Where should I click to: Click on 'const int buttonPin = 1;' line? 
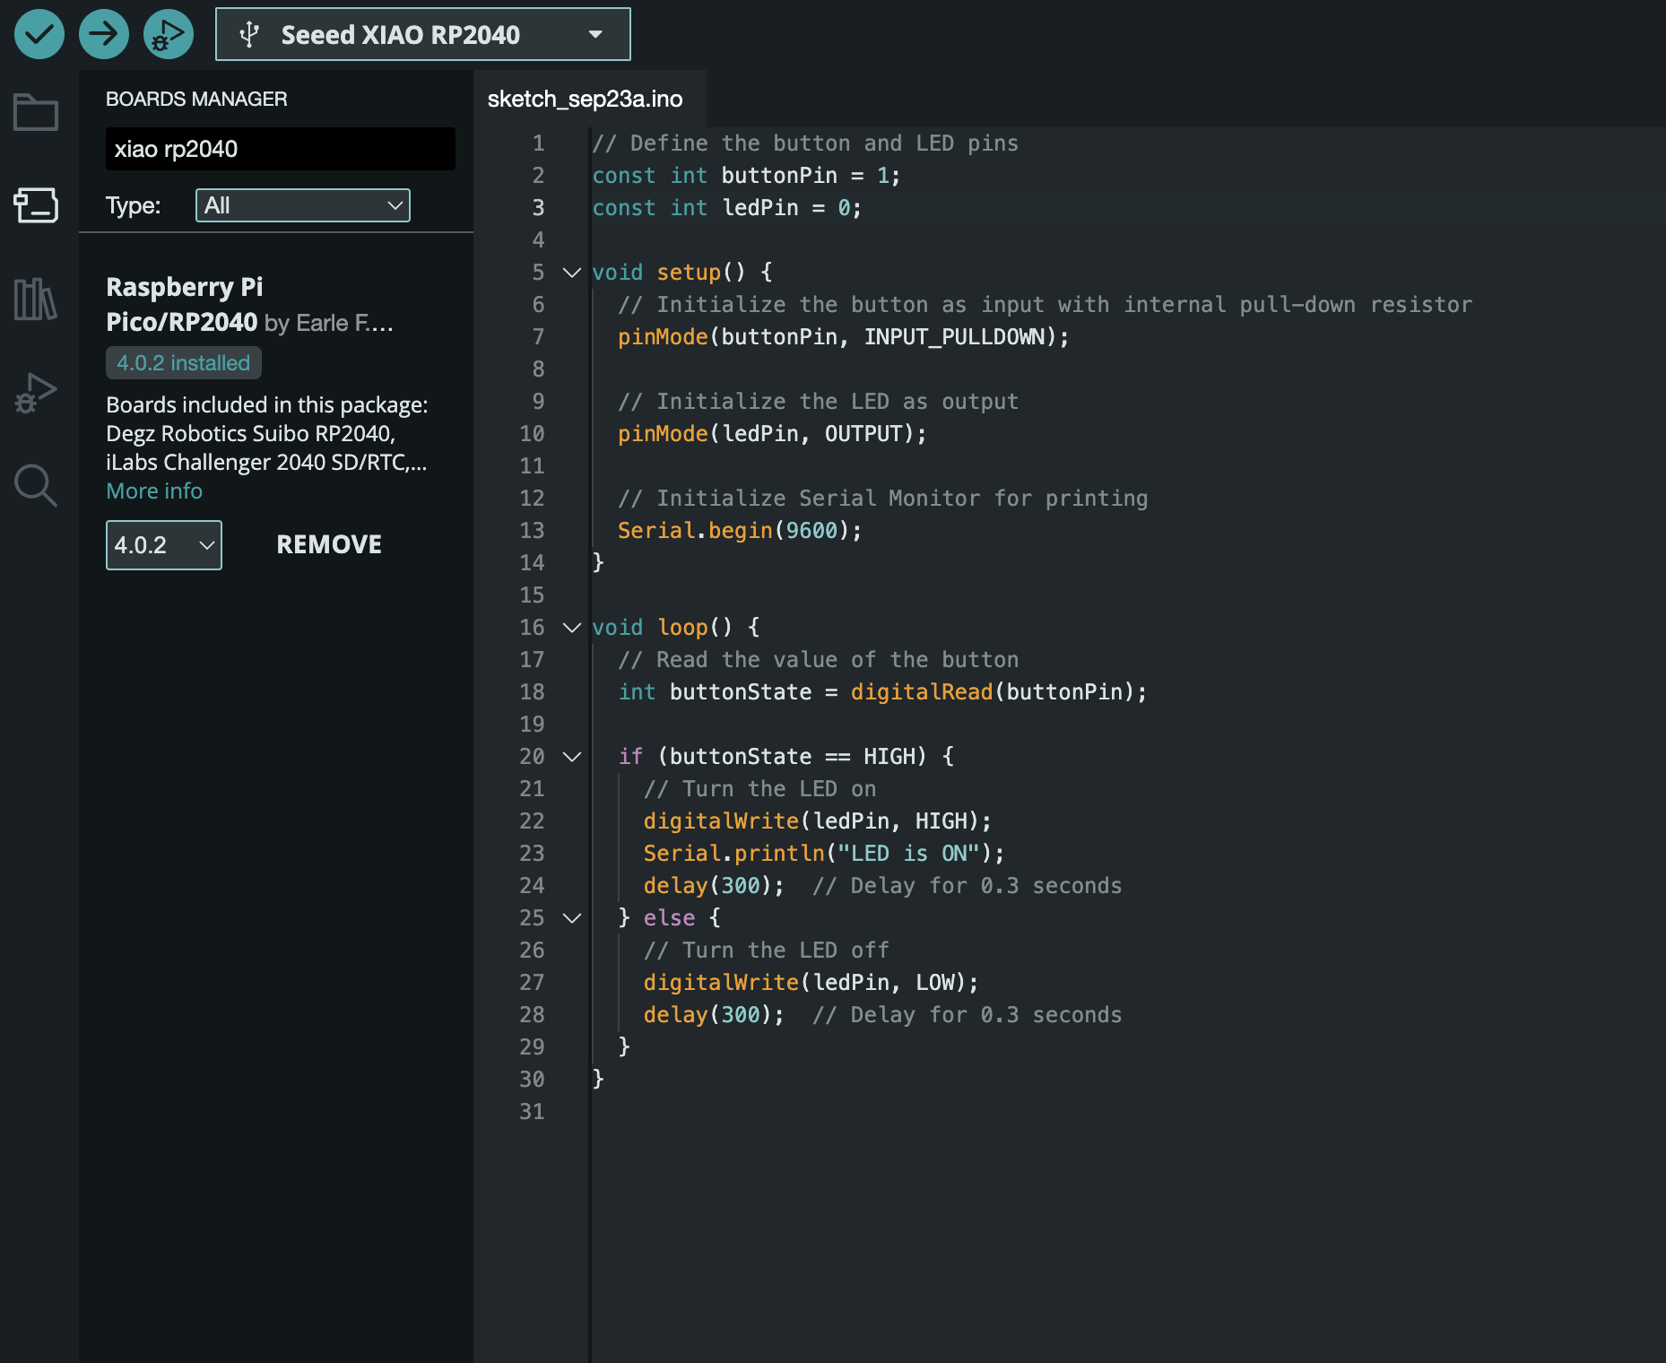(746, 176)
